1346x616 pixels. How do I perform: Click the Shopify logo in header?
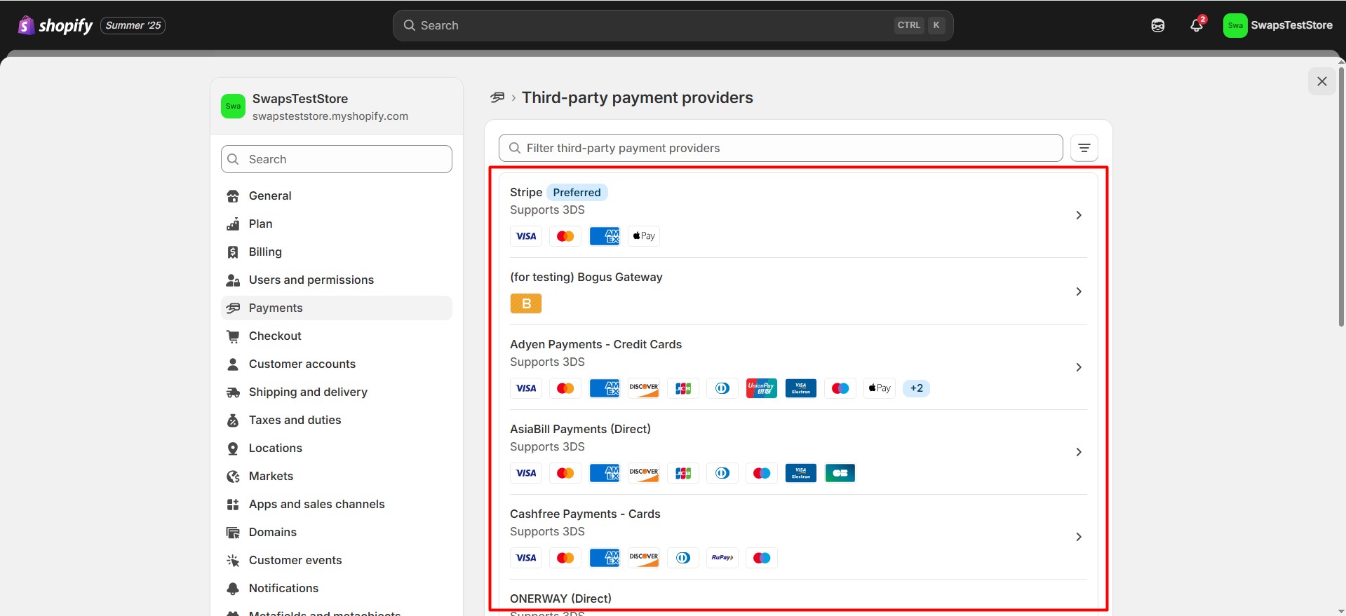tap(56, 25)
